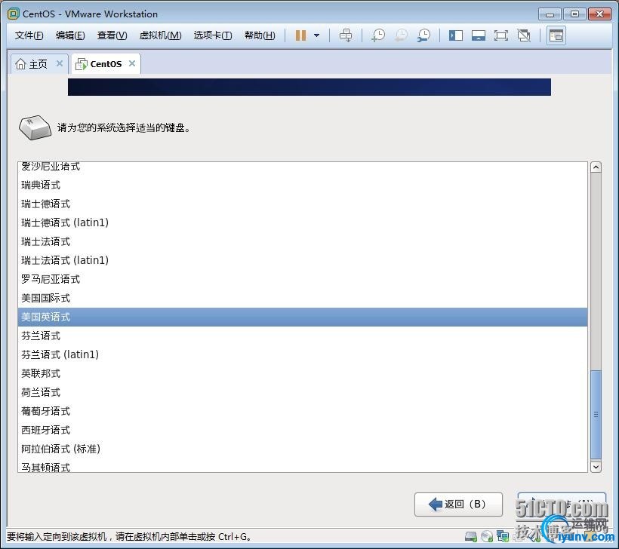
Task: Click the list scrollbar down arrow
Action: 596,467
